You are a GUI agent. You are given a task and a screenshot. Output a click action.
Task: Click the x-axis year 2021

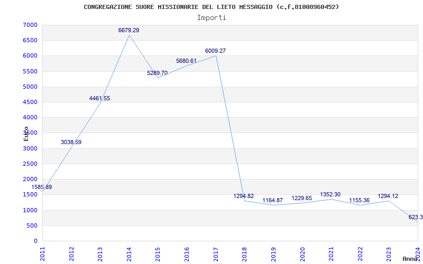(332, 254)
